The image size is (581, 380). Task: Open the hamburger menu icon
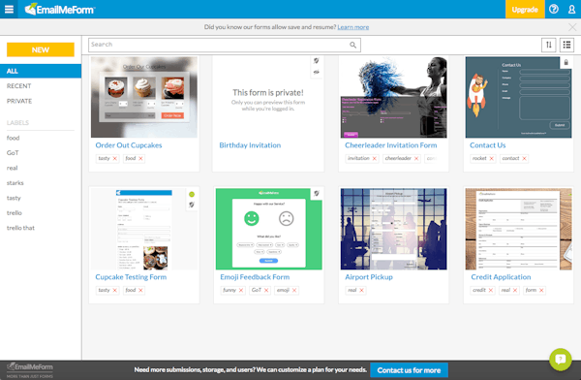point(9,9)
